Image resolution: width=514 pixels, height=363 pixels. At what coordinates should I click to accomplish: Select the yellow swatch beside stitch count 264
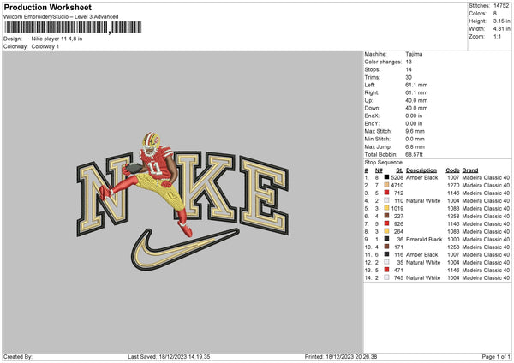pyautogui.click(x=387, y=231)
